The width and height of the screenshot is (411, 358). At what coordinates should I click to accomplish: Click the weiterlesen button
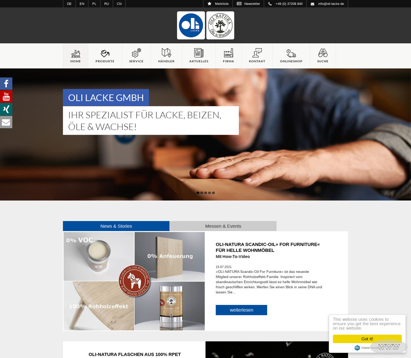pos(241,310)
